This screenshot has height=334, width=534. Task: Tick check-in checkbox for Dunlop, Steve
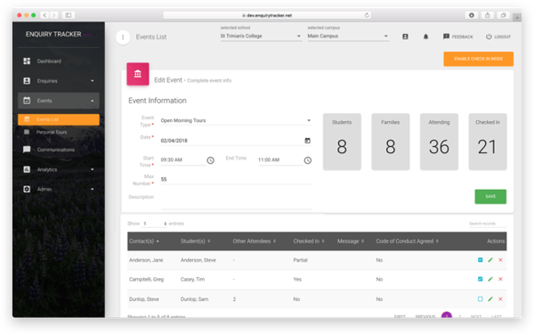pos(481,299)
